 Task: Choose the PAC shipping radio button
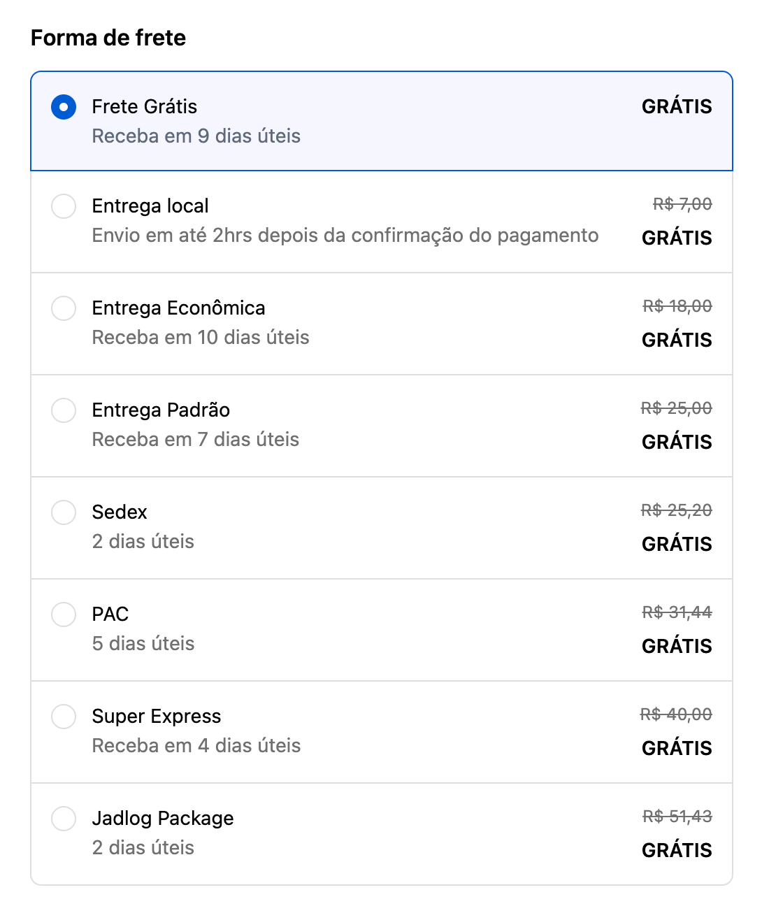pyautogui.click(x=64, y=614)
